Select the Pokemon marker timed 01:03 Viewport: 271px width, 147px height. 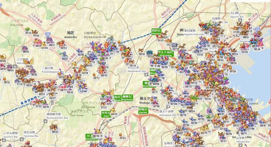click(122, 137)
